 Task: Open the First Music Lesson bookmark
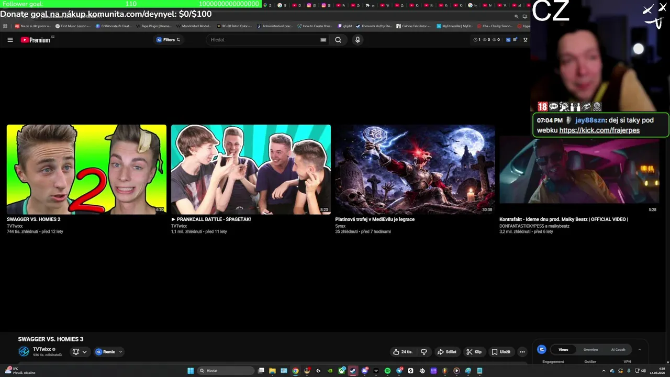pos(73,26)
